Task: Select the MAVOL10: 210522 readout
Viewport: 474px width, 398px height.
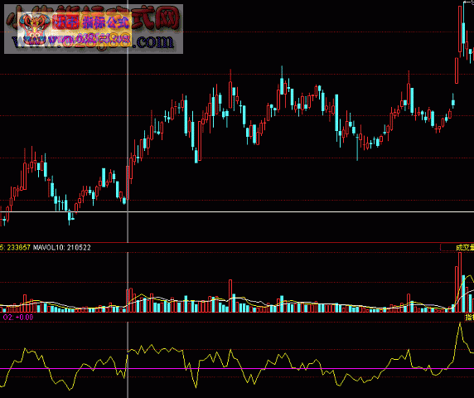Action: [x=61, y=247]
